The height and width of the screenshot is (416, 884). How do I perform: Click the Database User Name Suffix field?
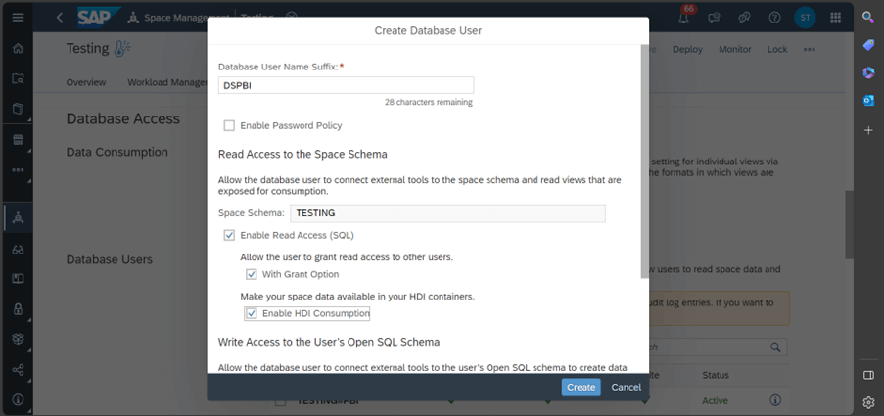tap(346, 85)
